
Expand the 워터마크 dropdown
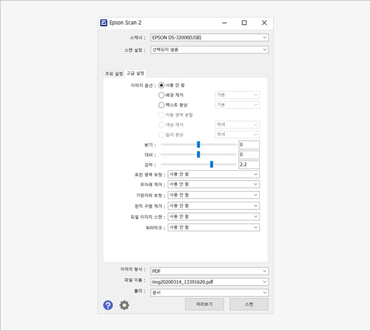214,227
